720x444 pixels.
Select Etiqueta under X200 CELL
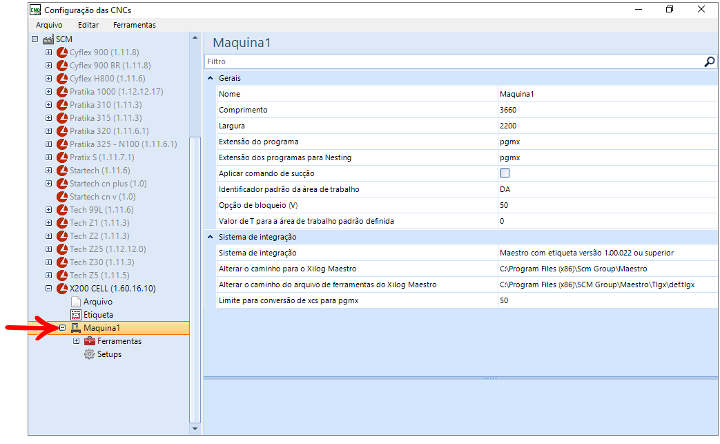(98, 315)
